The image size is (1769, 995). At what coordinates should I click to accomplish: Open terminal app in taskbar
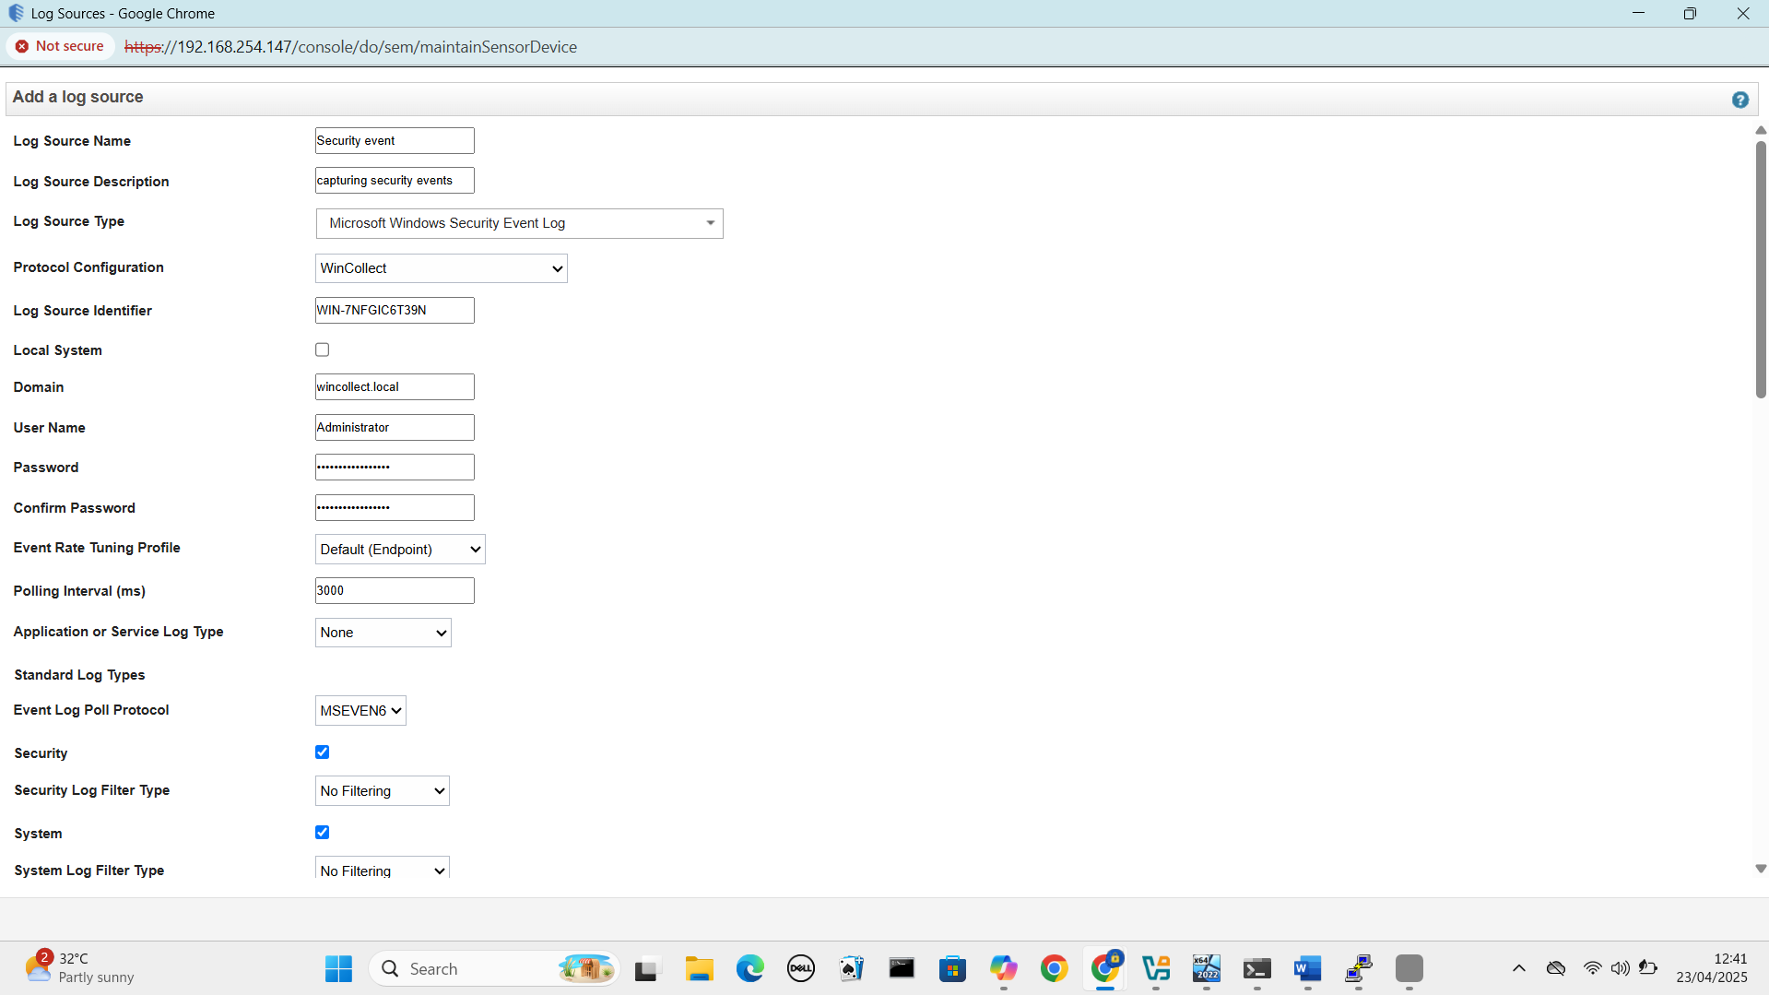tap(1256, 968)
